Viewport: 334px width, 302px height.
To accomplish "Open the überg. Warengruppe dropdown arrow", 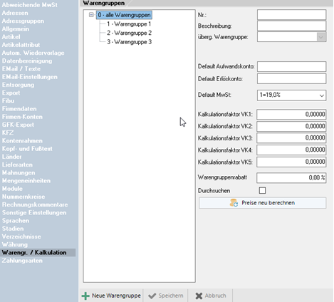I will (x=321, y=37).
